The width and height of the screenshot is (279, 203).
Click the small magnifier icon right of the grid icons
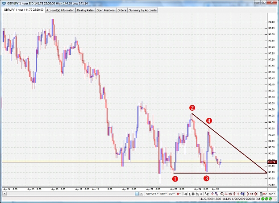[201, 194]
